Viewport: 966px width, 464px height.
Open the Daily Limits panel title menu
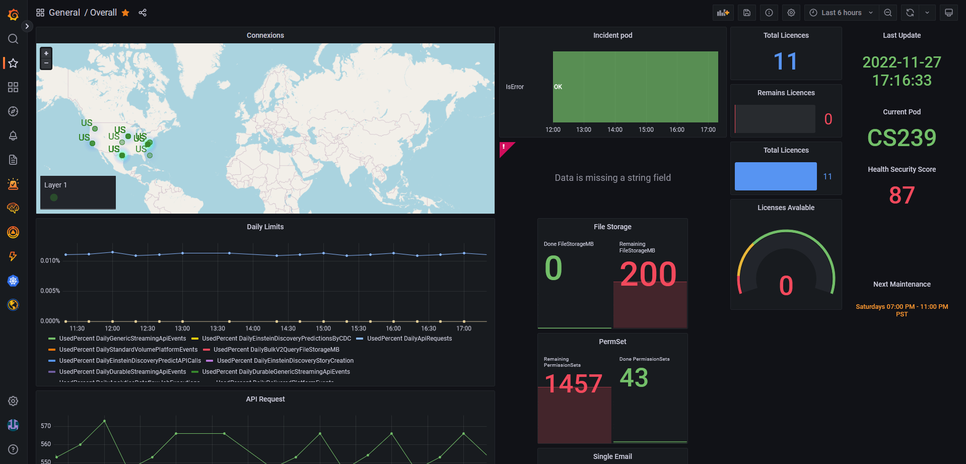click(265, 227)
